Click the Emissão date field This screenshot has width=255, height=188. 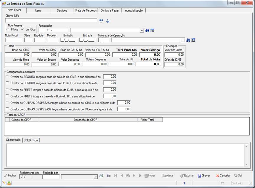point(69,40)
